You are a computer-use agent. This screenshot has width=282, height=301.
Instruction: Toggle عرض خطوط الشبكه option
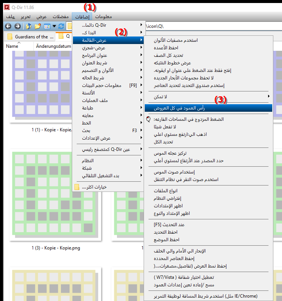(208, 63)
